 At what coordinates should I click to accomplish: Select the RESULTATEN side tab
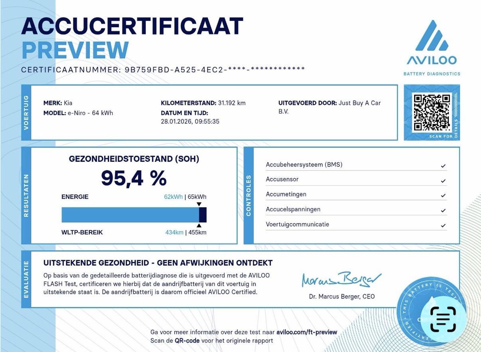tap(26, 196)
